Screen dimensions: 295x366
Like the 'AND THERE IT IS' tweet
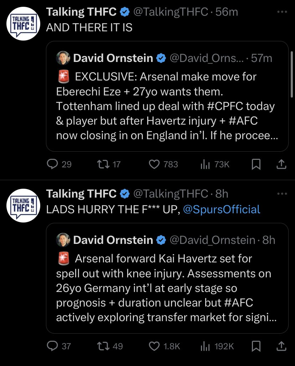coord(154,164)
